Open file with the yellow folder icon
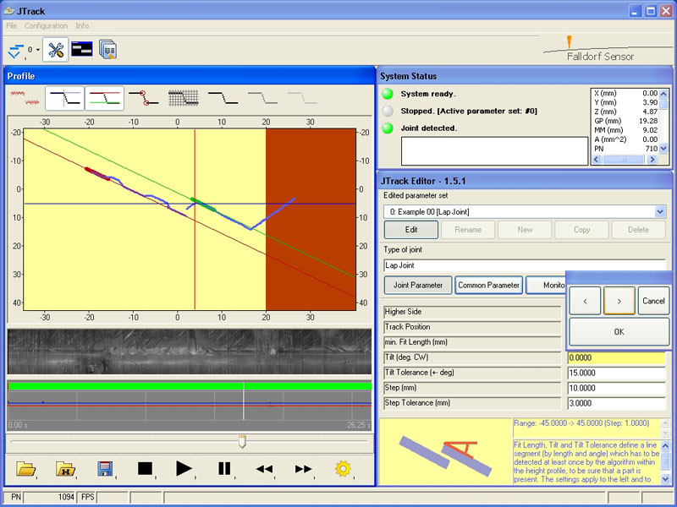The width and height of the screenshot is (677, 507). (26, 469)
